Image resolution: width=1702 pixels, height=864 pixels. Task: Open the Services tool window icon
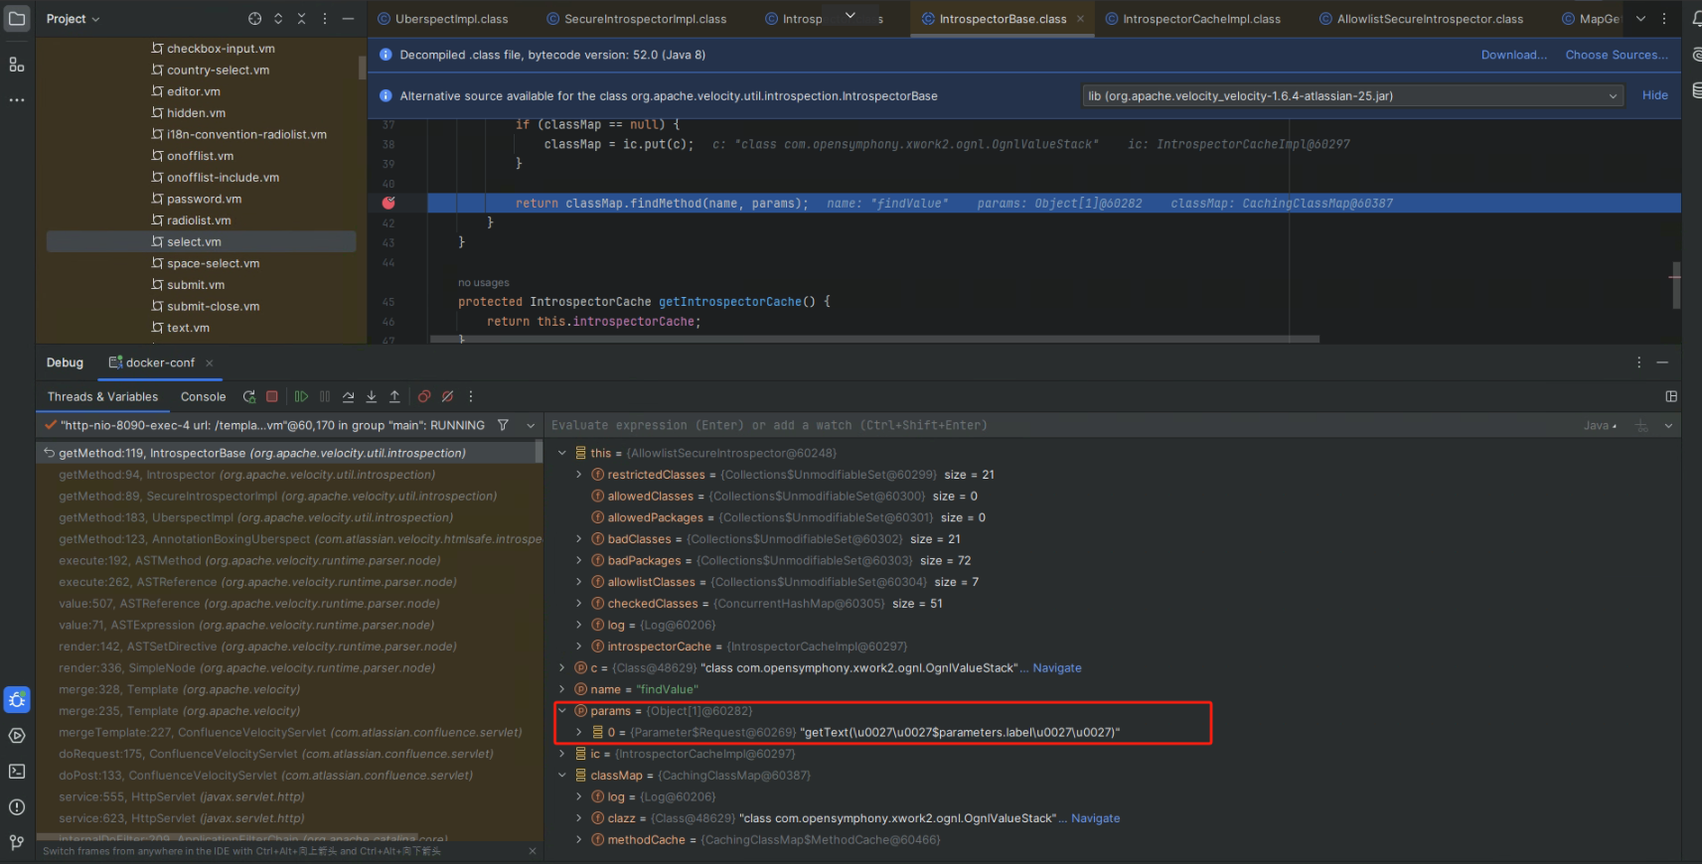[x=17, y=736]
